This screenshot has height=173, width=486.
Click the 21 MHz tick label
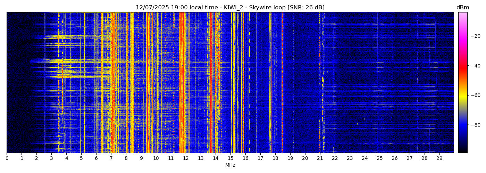click(320, 158)
